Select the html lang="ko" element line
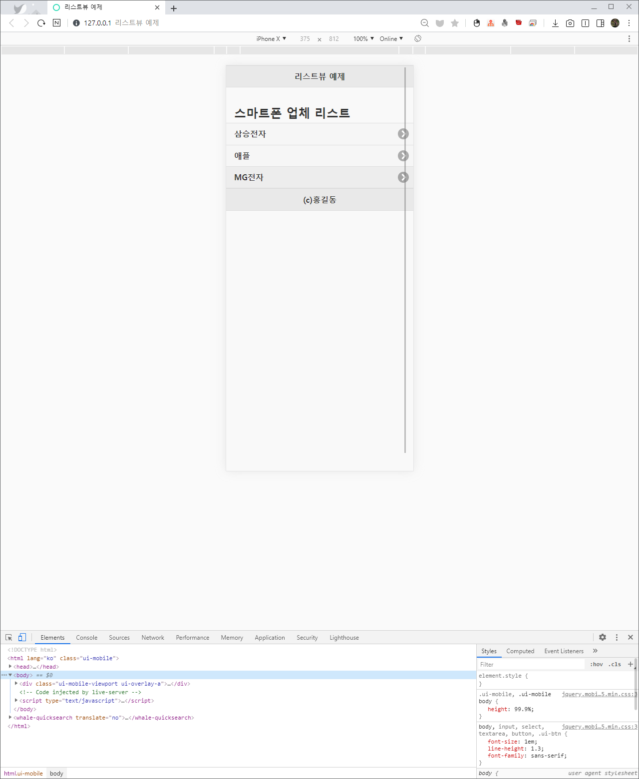Viewport: 639px width, 779px height. (x=63, y=658)
